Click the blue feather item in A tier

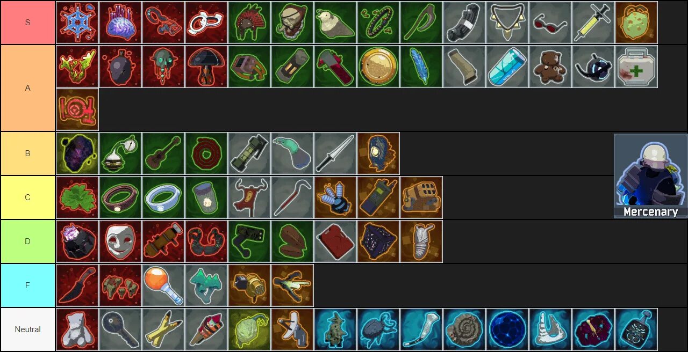coord(421,67)
